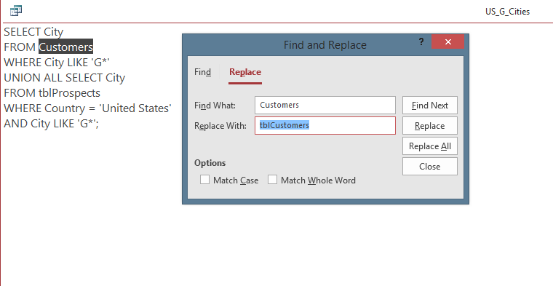Click the US_G_Cities query title
Viewport: 553px width, 286px height.
point(507,12)
